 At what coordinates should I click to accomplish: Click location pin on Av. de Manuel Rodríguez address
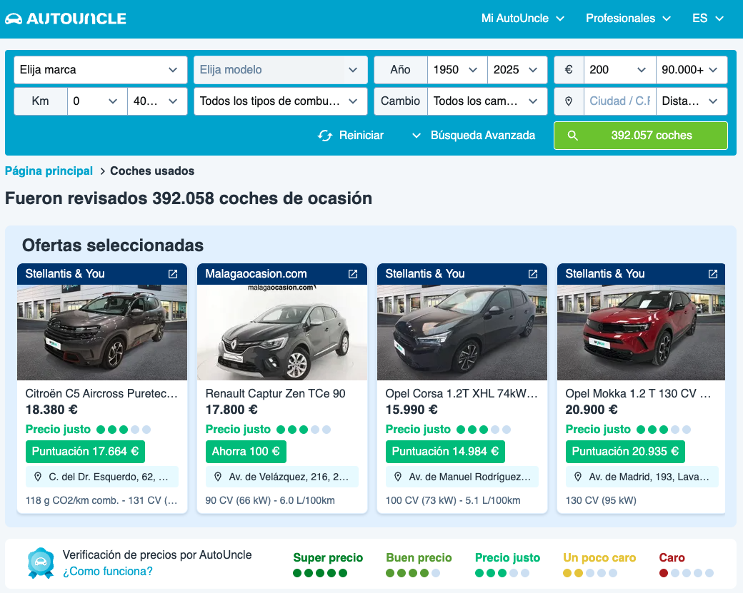(398, 477)
